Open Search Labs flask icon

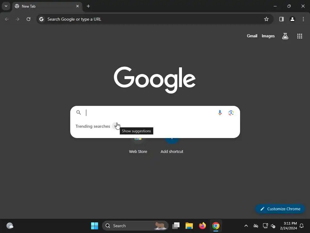click(285, 36)
